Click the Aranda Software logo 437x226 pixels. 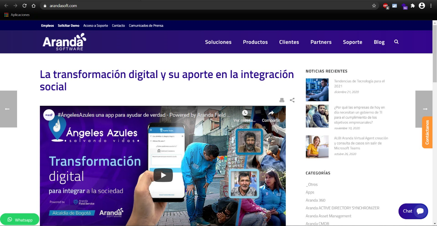pyautogui.click(x=64, y=42)
